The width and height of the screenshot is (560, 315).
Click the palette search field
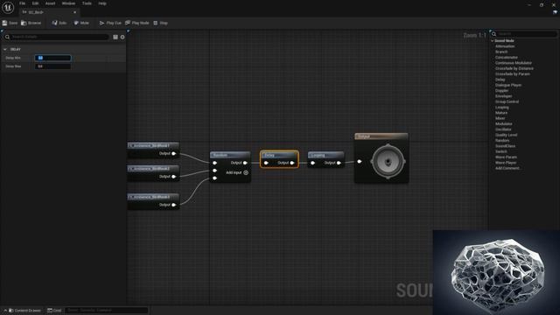coord(524,34)
